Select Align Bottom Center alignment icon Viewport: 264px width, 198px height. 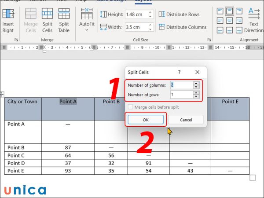(x=230, y=30)
